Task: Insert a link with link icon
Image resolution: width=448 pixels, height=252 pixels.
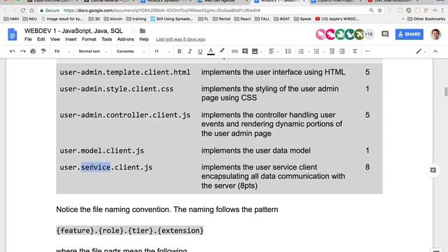Action: point(234,51)
